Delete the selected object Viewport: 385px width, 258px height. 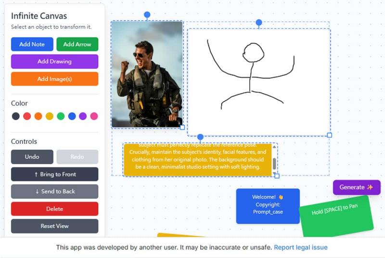(54, 209)
